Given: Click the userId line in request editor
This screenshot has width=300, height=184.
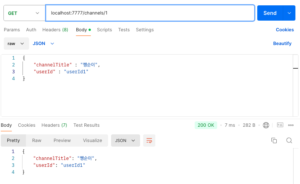Looking at the screenshot, I should [x=61, y=71].
